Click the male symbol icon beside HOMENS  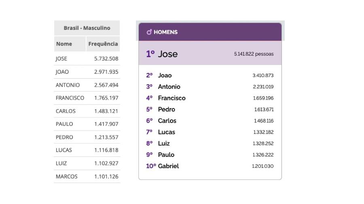click(x=149, y=32)
